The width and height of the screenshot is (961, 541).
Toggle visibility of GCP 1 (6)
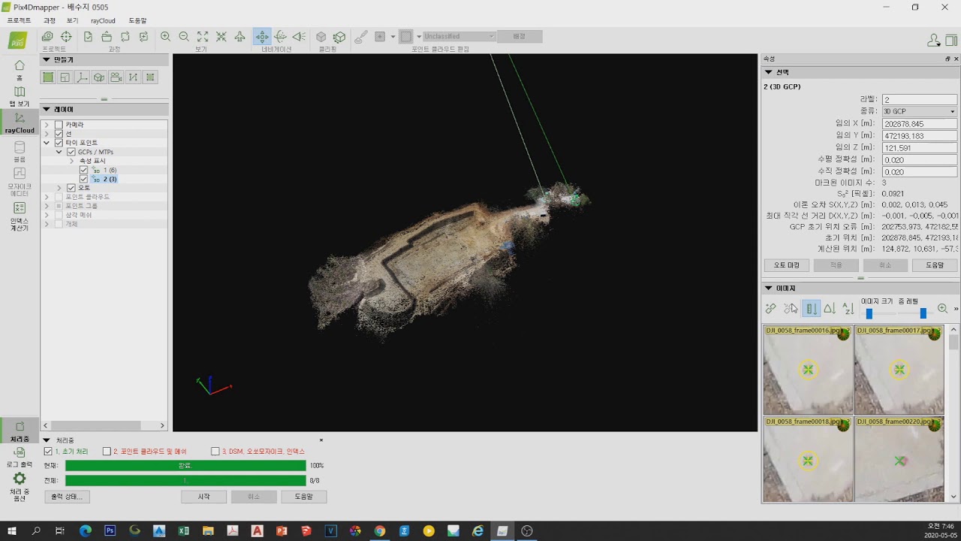pos(83,170)
